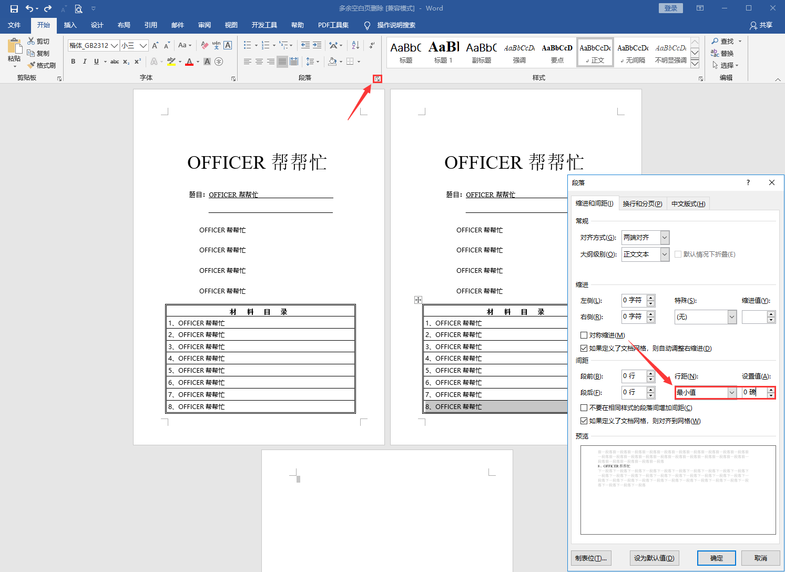Apply Enclose Characters circle icon
The width and height of the screenshot is (785, 572).
pyautogui.click(x=219, y=62)
